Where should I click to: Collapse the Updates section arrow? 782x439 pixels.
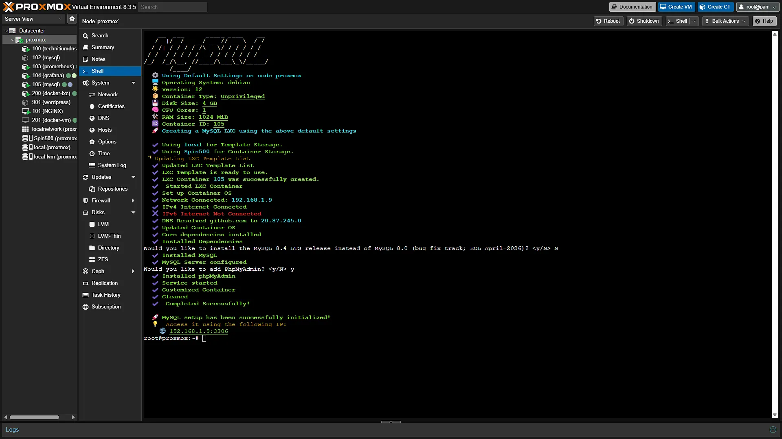click(133, 177)
